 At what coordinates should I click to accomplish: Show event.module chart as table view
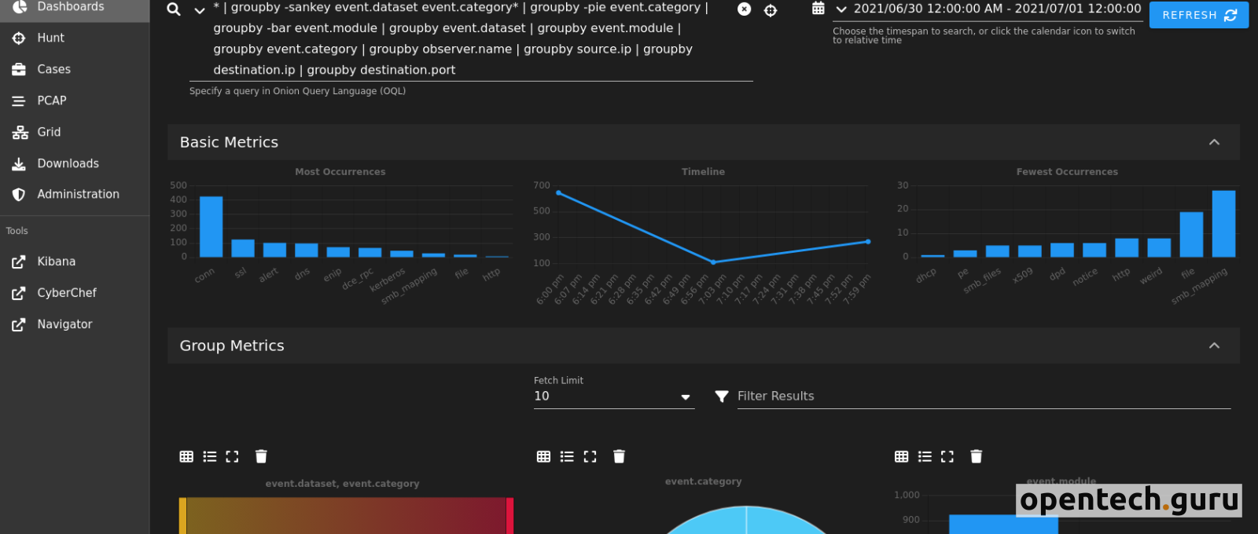pos(902,456)
